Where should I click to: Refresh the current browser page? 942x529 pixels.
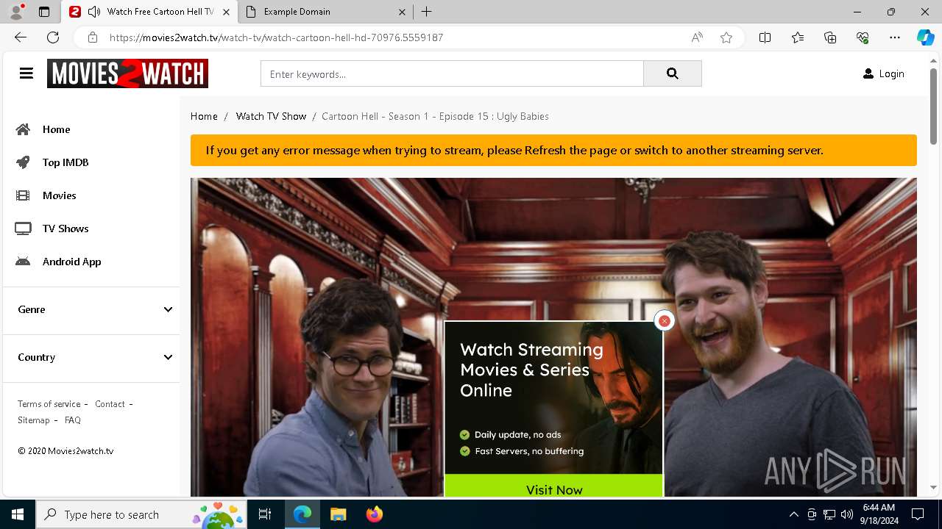coord(53,37)
